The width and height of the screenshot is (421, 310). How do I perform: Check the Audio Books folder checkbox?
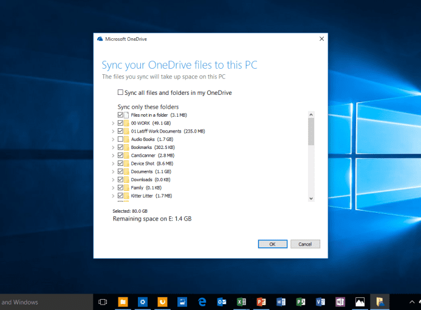click(x=120, y=139)
